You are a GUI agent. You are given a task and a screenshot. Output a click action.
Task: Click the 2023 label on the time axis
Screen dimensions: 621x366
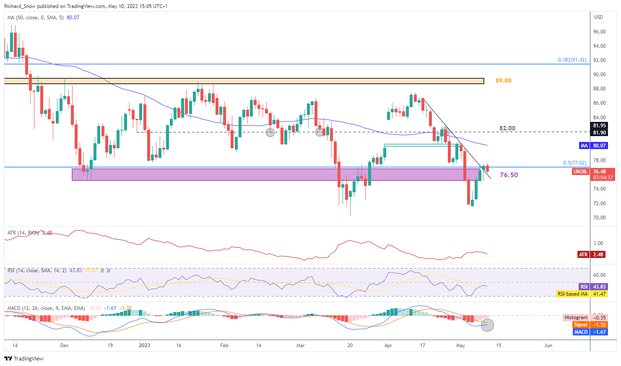point(144,345)
